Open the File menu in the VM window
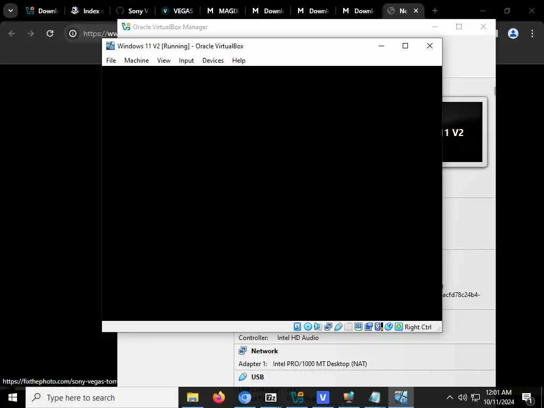 [x=111, y=61]
